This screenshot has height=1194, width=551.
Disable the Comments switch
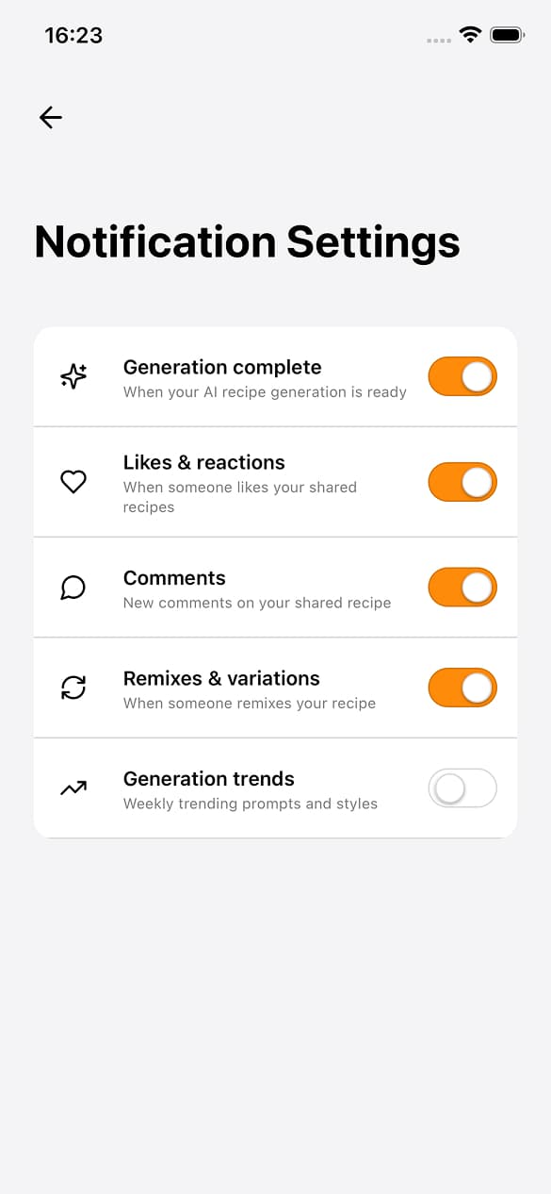tap(462, 587)
